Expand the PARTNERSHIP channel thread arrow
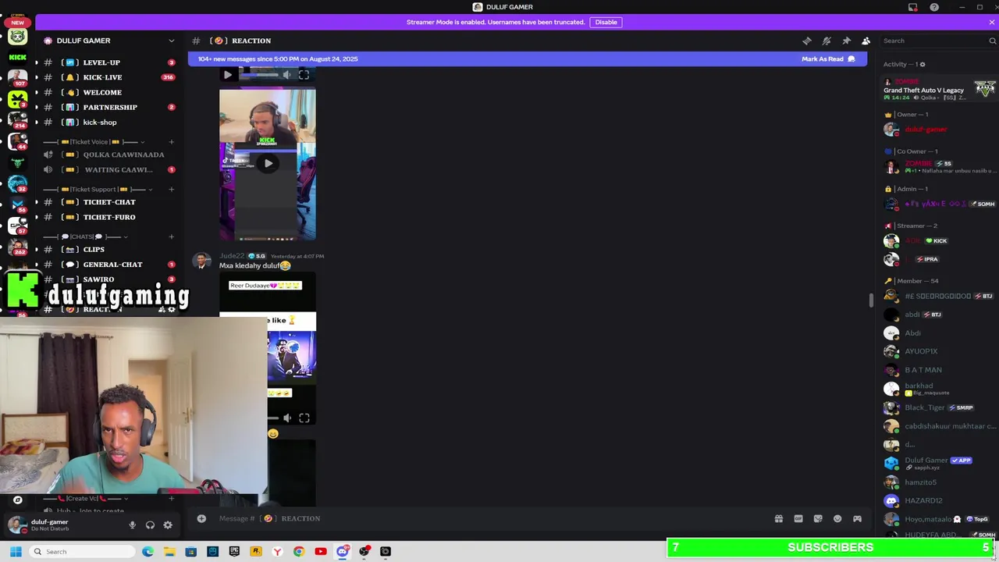Image resolution: width=999 pixels, height=562 pixels. click(36, 107)
